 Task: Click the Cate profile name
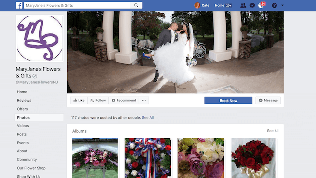pyautogui.click(x=205, y=5)
